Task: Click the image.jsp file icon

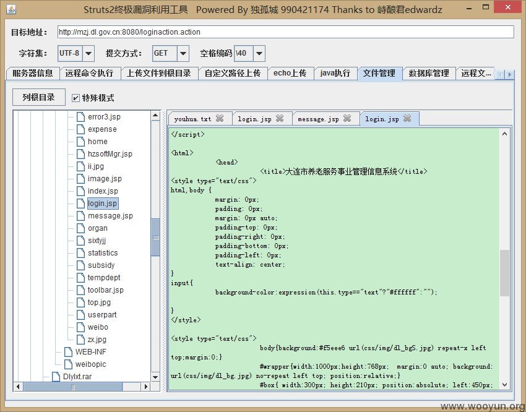Action: click(80, 179)
